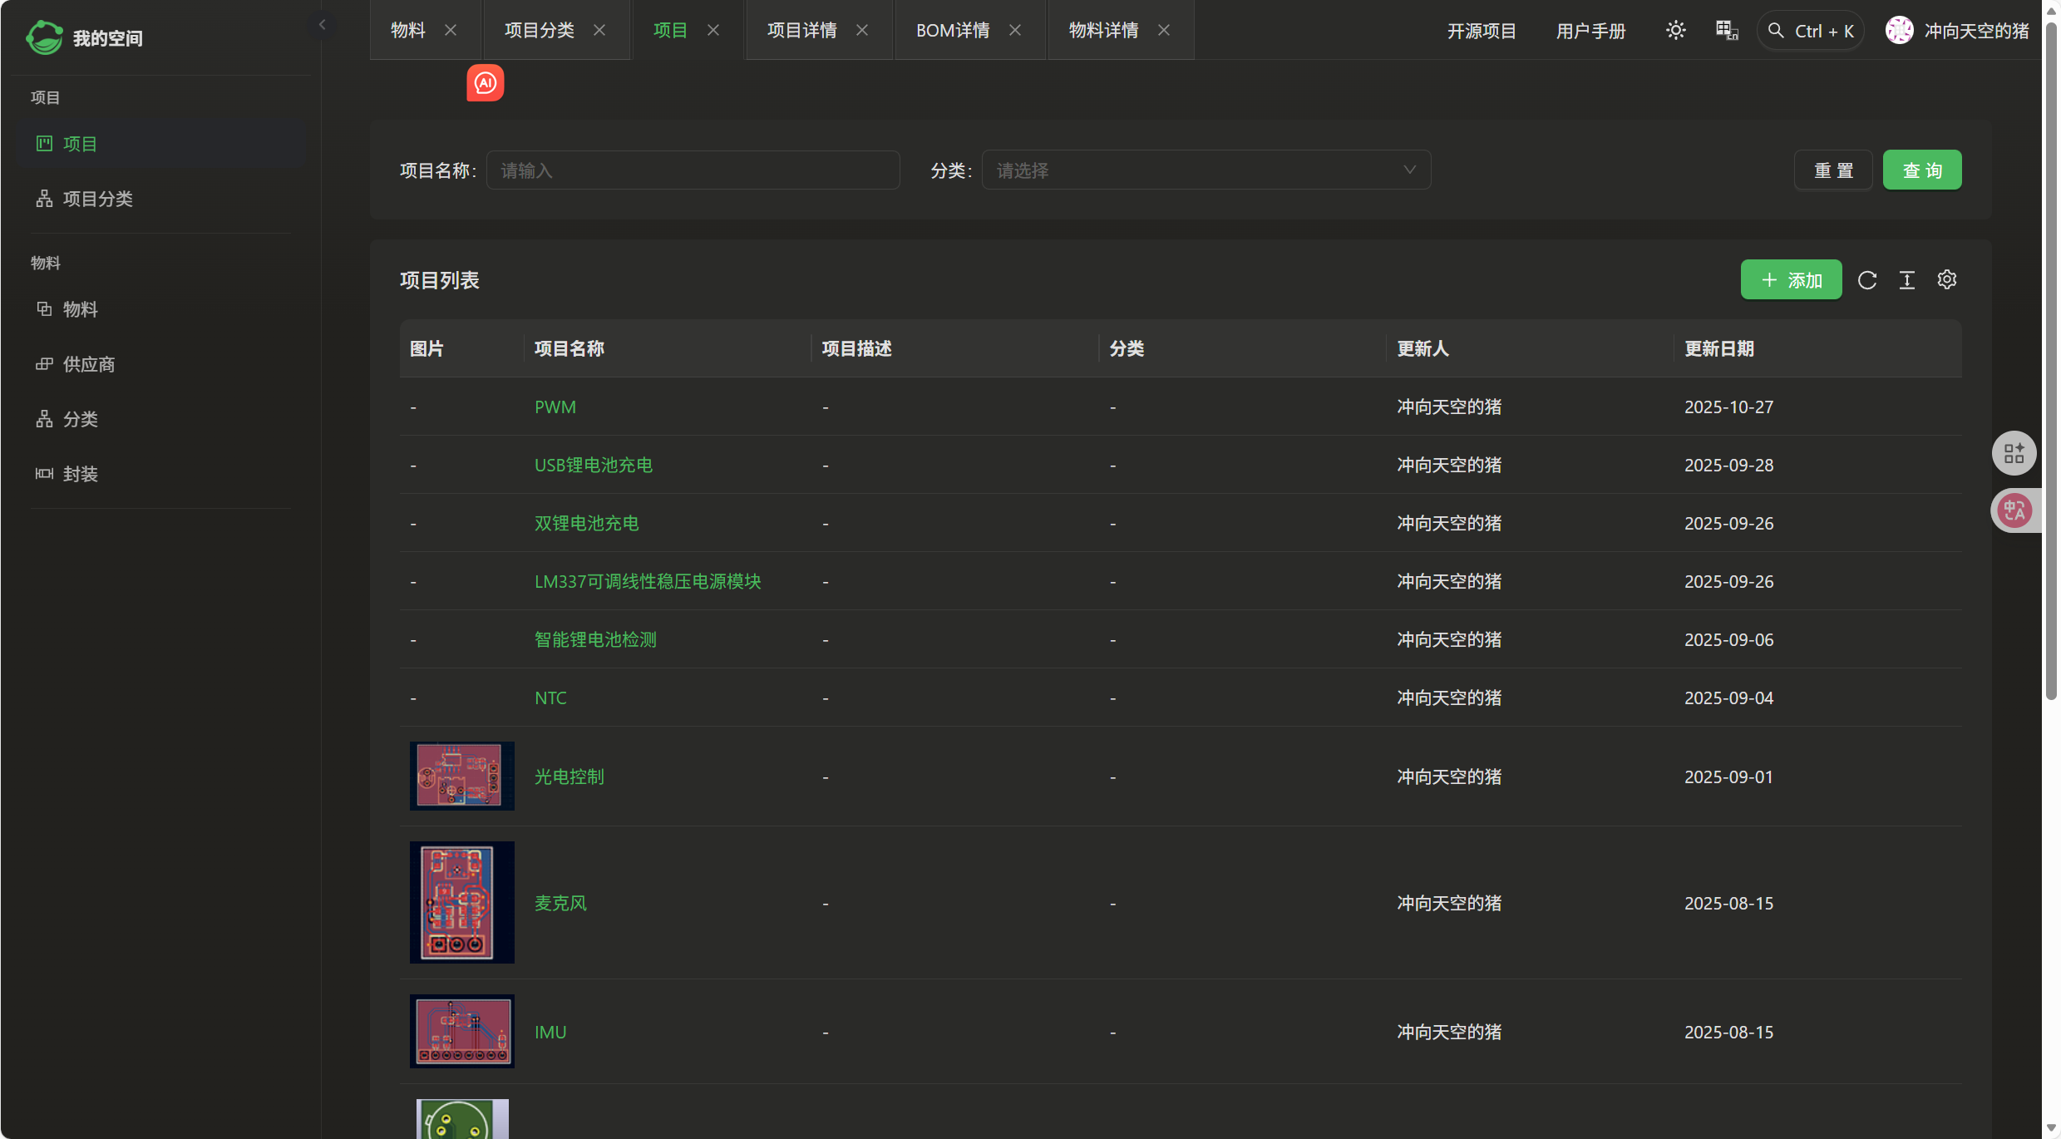Screen dimensions: 2061x1139
Task: Click the 添加 button
Action: click(1791, 280)
